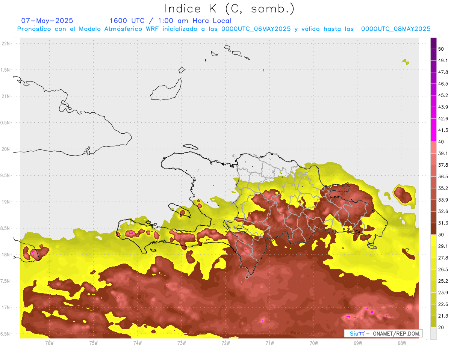Click the longitude label "68W"
This screenshot has width=451, height=348.
tap(402, 343)
